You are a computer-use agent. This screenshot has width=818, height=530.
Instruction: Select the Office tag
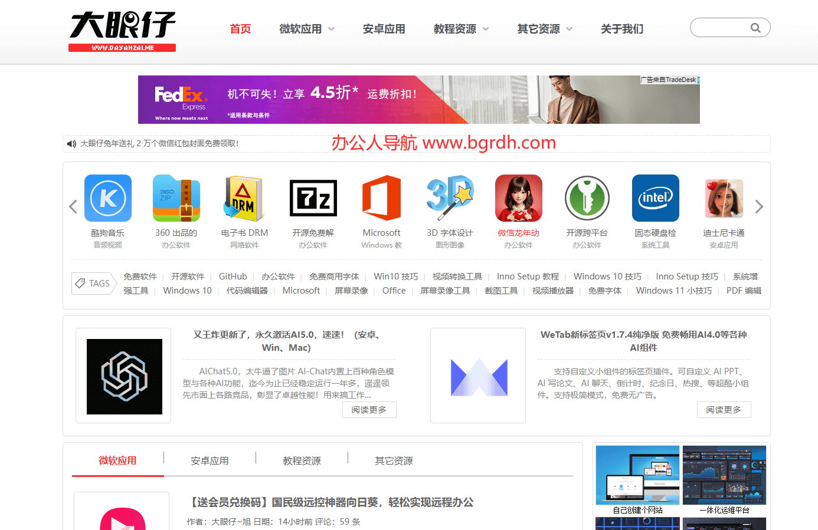(x=394, y=291)
